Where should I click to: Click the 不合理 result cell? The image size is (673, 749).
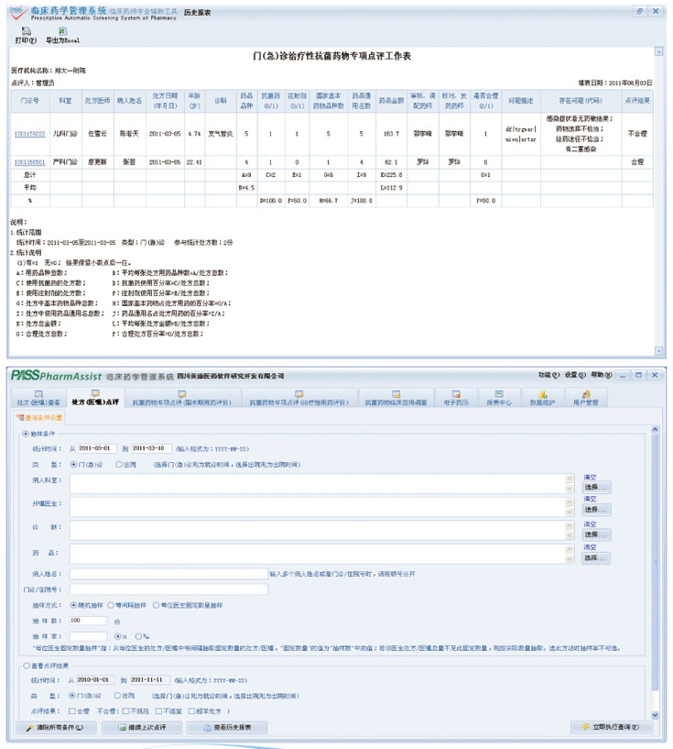637,134
